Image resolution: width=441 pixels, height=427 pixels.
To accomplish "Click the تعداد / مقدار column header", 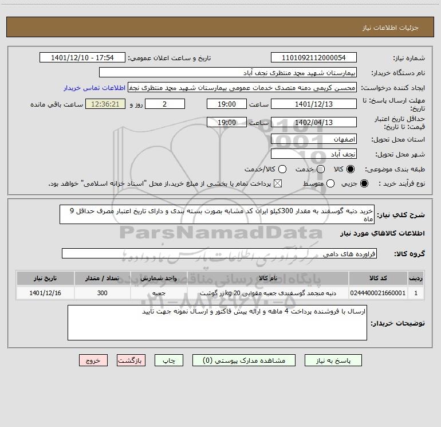I will point(102,278).
